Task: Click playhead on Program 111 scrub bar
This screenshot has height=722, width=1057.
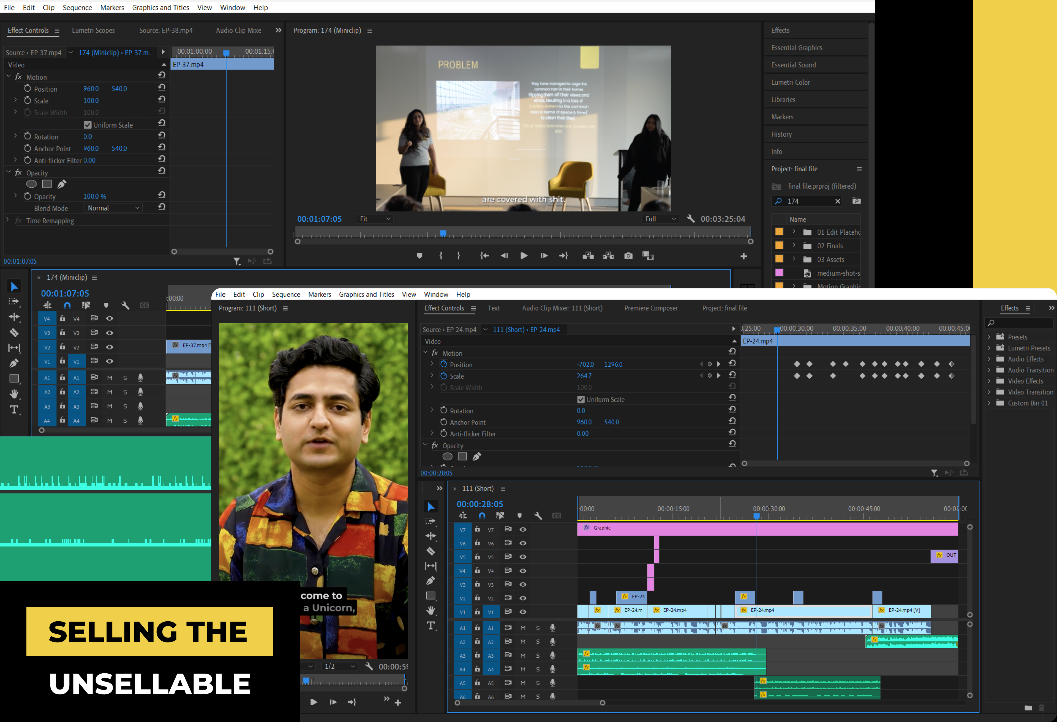Action: click(306, 680)
